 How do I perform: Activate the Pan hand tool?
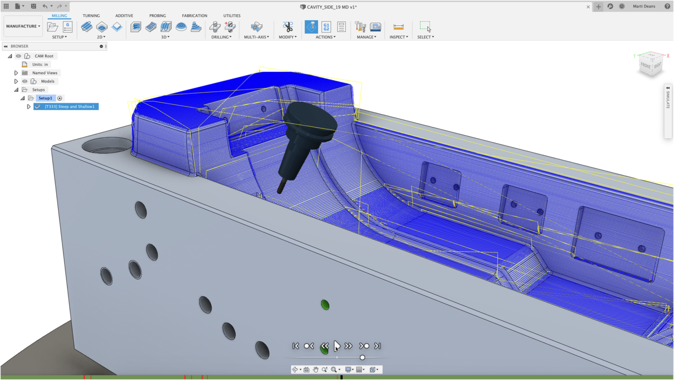click(315, 369)
